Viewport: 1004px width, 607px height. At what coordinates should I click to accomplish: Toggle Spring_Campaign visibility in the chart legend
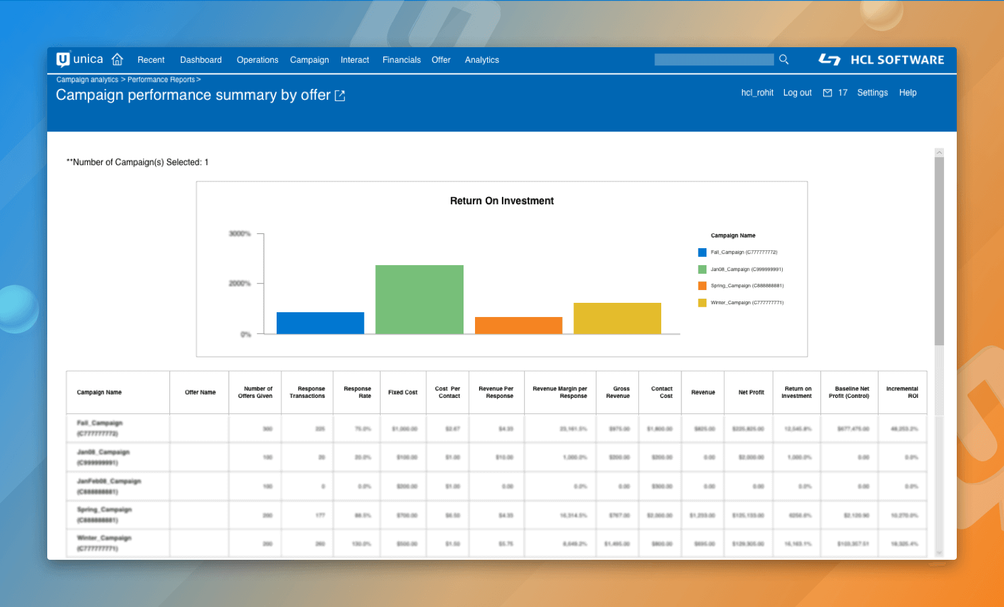702,285
